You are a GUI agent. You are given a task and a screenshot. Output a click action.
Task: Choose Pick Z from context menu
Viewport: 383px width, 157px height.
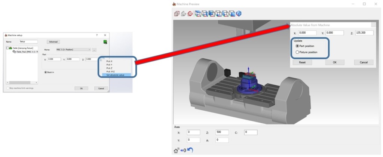pos(109,68)
